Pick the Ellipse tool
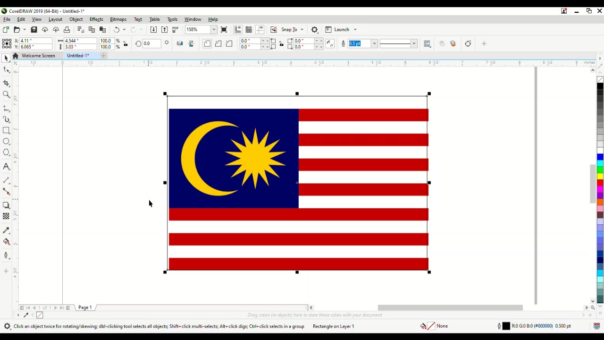The image size is (604, 340). pos(6,141)
